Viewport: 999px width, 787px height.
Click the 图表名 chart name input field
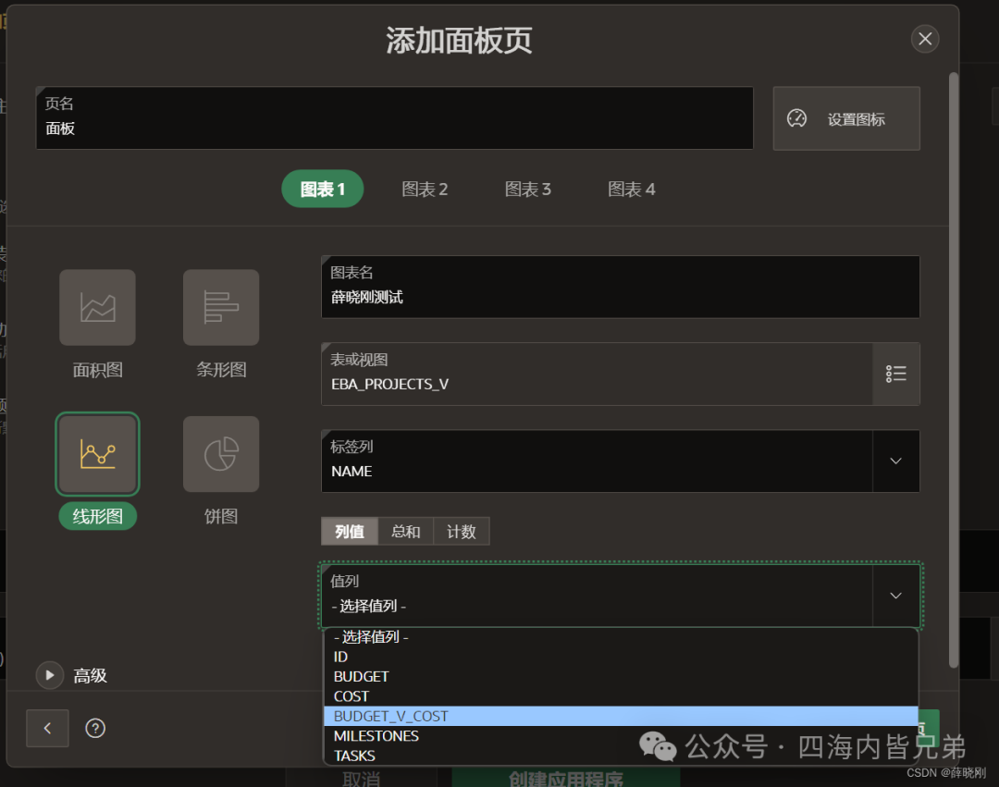621,287
